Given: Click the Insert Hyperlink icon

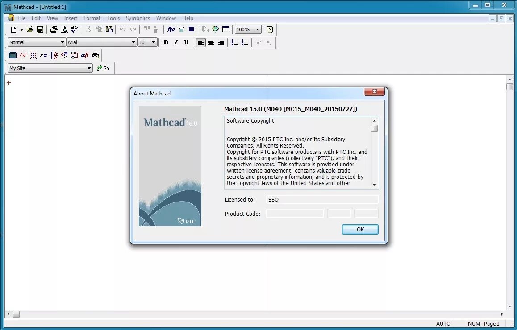Looking at the screenshot, I should 205,29.
